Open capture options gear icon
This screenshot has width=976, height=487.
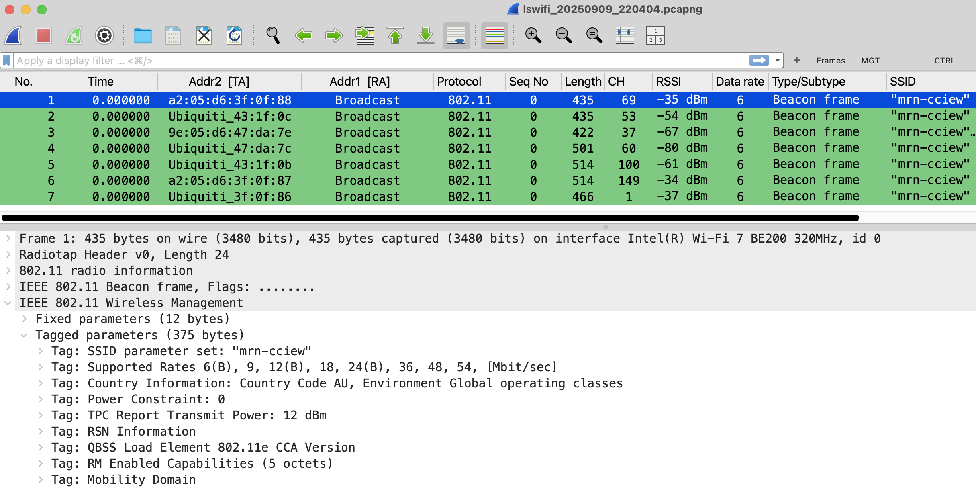click(104, 36)
